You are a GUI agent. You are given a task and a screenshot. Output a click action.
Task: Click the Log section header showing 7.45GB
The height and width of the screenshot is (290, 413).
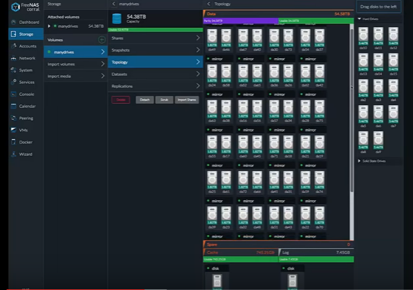tap(316, 252)
